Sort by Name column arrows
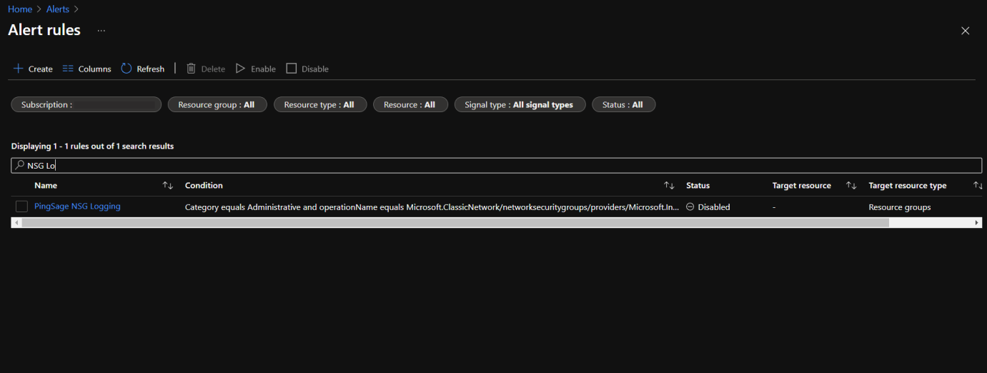This screenshot has width=987, height=373. coord(168,186)
